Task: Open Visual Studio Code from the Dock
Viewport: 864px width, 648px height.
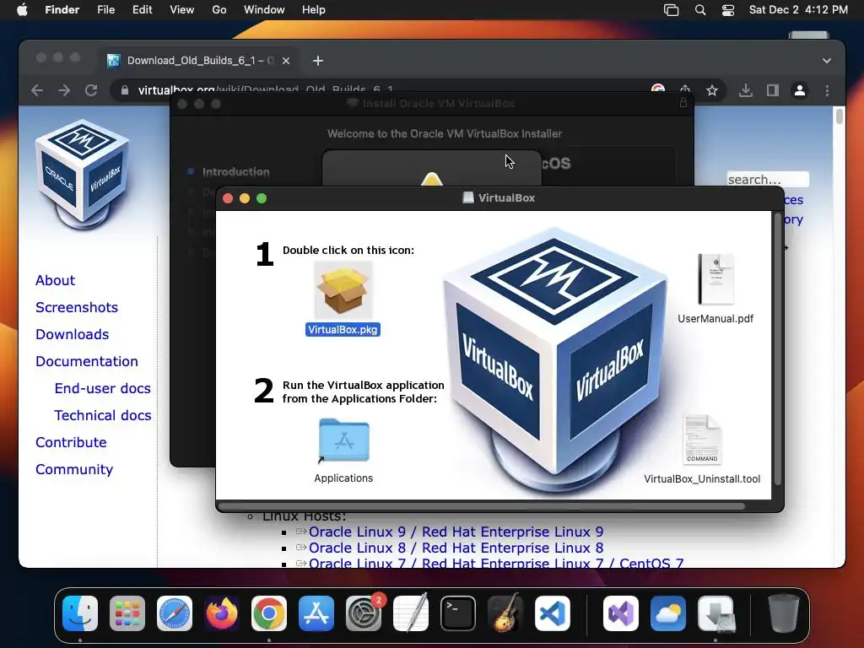Action: point(553,613)
